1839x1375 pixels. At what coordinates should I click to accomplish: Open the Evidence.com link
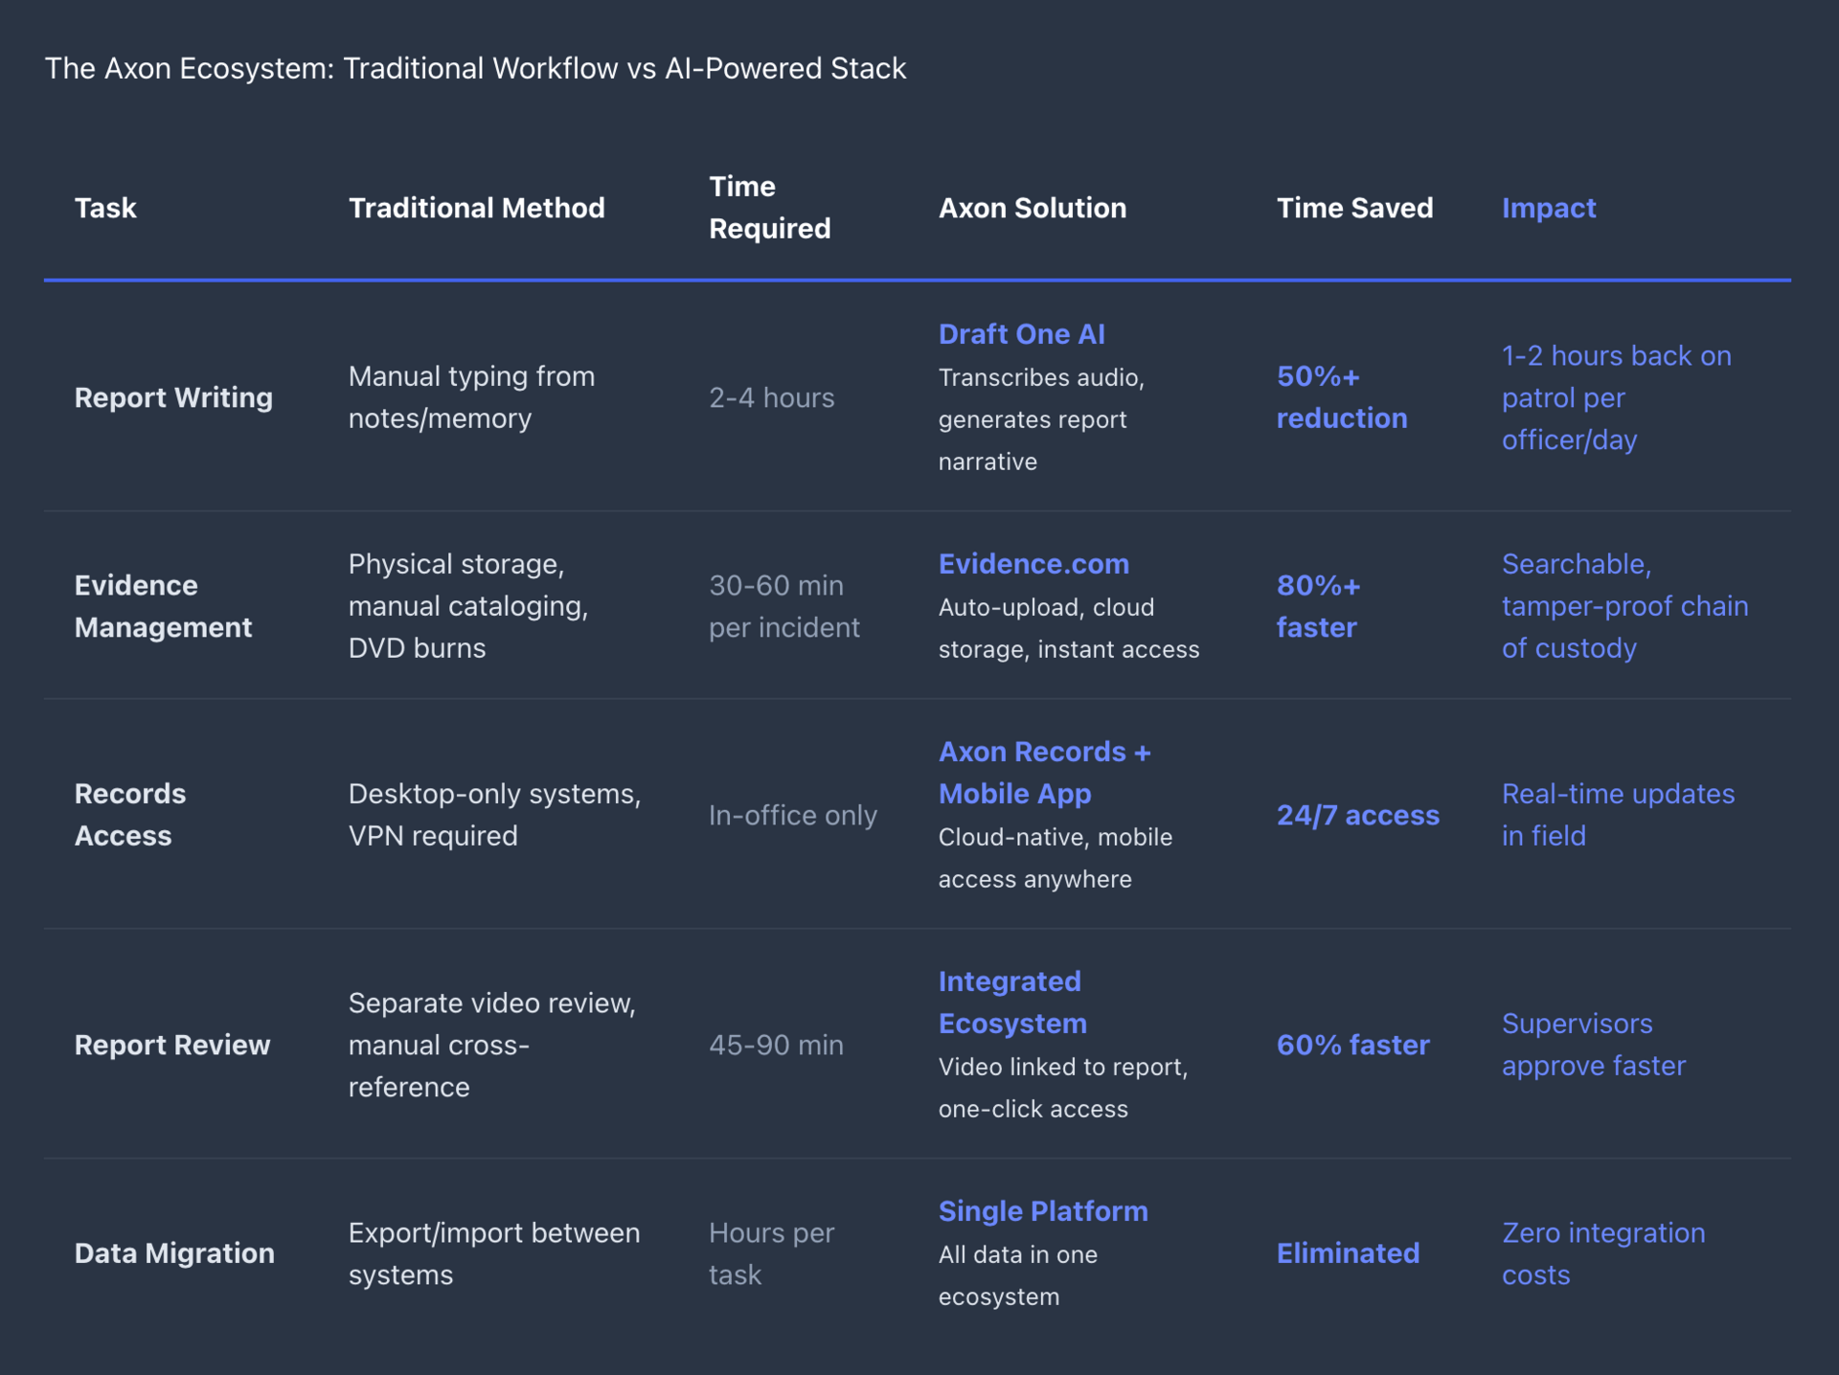tap(1033, 564)
